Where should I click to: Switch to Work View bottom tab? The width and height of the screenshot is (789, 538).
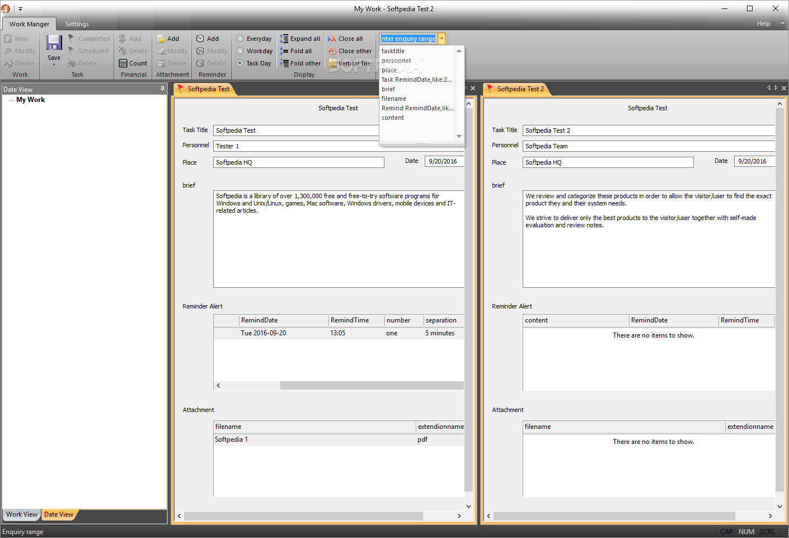pyautogui.click(x=22, y=514)
